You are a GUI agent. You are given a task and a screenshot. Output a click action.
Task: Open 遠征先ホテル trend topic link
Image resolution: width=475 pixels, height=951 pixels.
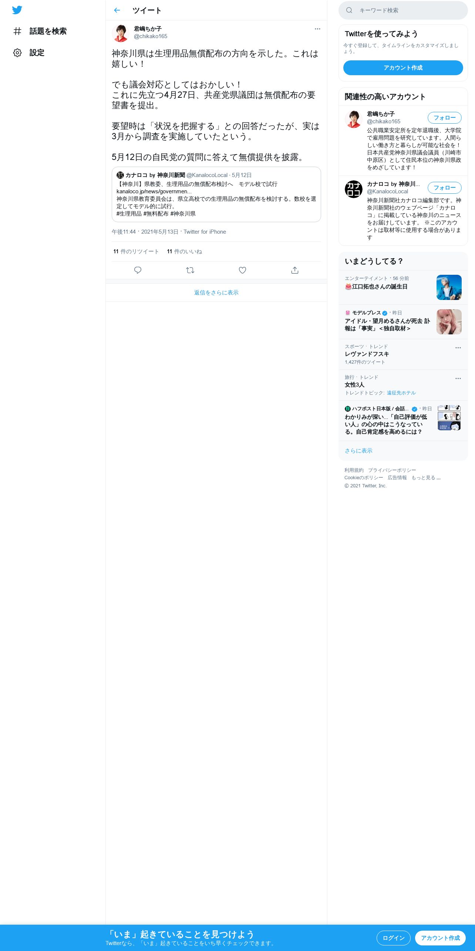[401, 393]
